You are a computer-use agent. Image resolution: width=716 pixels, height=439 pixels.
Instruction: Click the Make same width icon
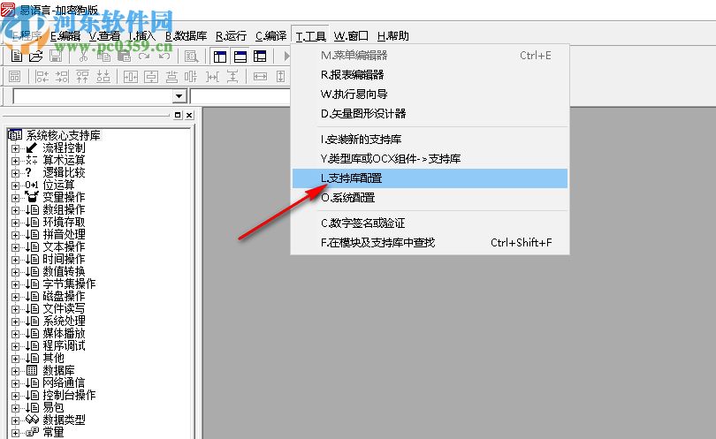(x=260, y=76)
